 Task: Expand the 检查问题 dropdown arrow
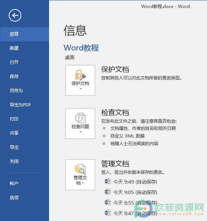point(81,132)
